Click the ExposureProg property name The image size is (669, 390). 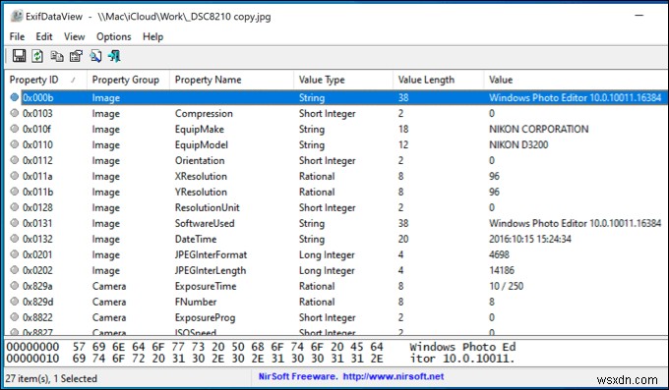(x=206, y=318)
